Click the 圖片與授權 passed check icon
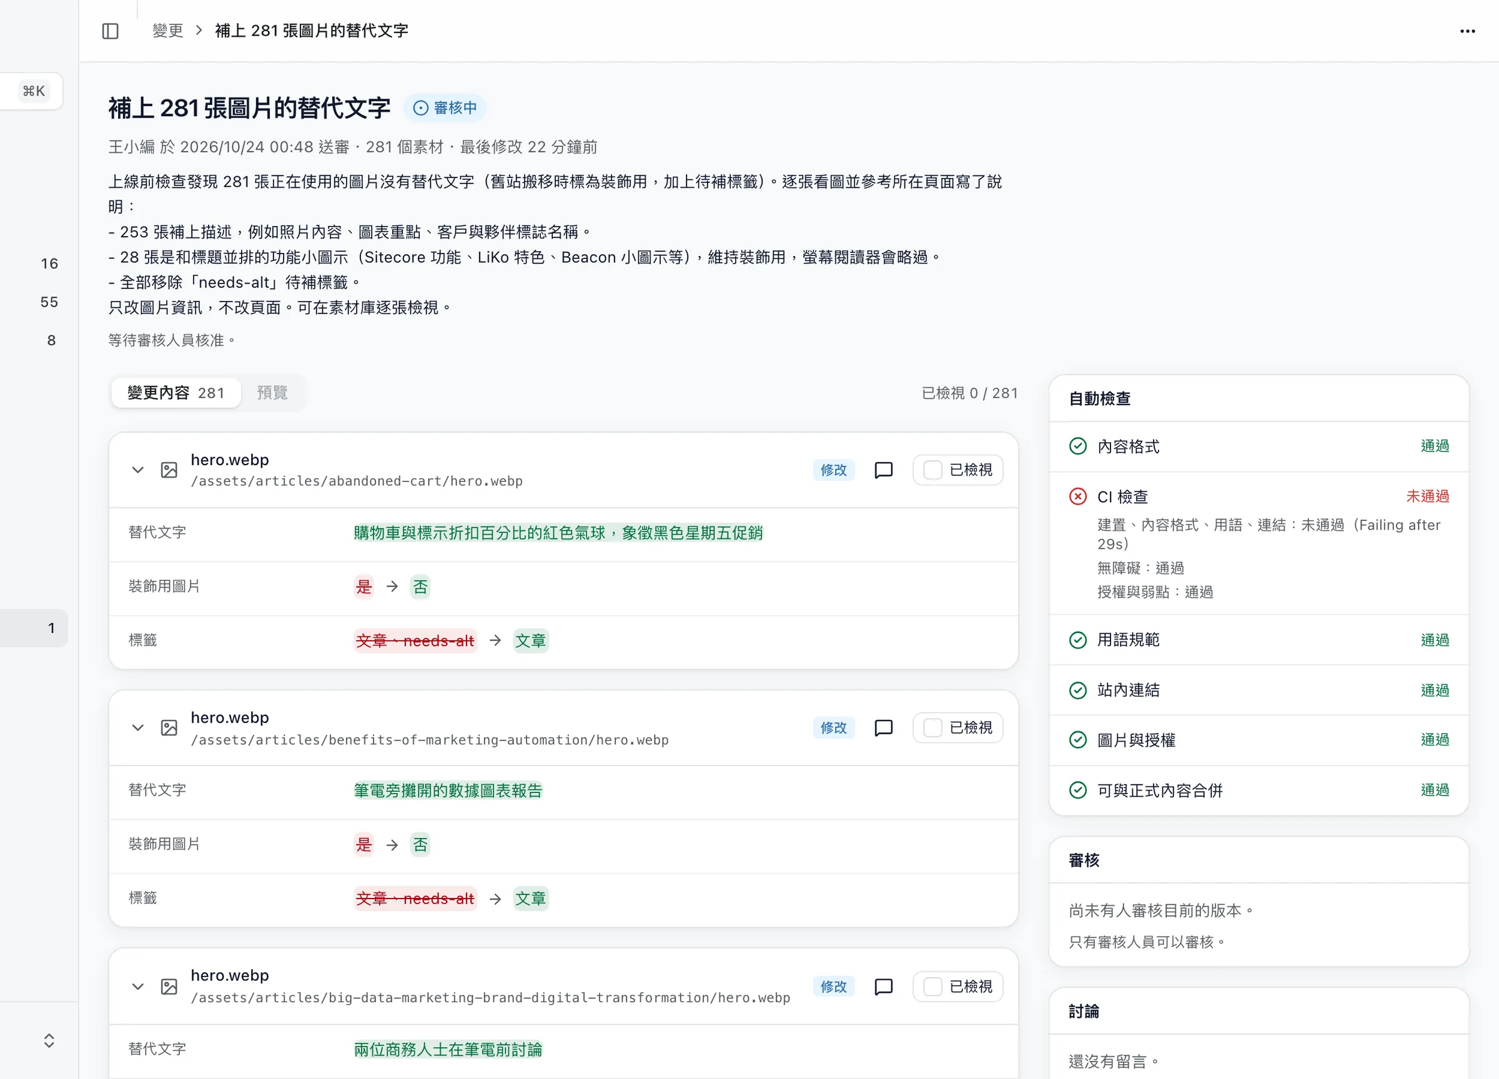Image resolution: width=1499 pixels, height=1079 pixels. [x=1077, y=739]
